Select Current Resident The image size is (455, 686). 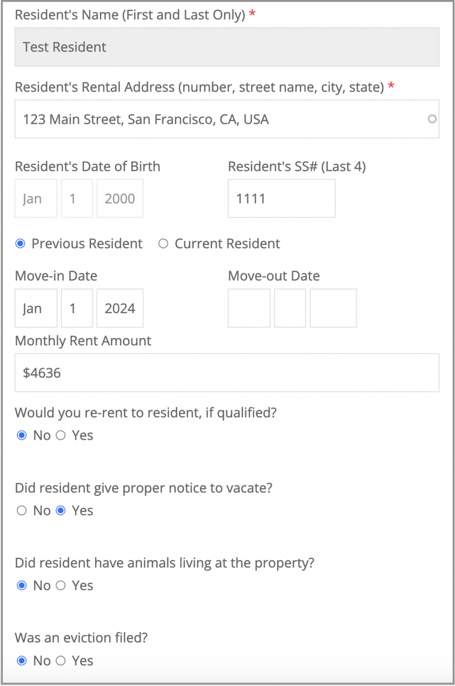(x=163, y=244)
